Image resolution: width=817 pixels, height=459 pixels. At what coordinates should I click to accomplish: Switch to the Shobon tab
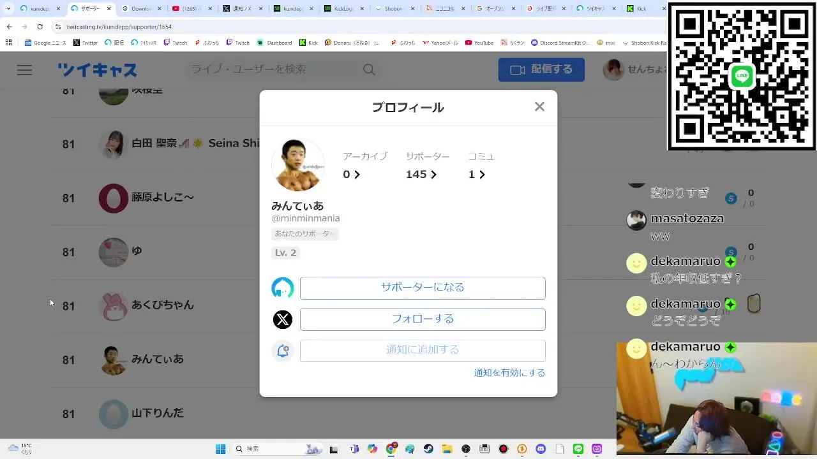pos(395,9)
